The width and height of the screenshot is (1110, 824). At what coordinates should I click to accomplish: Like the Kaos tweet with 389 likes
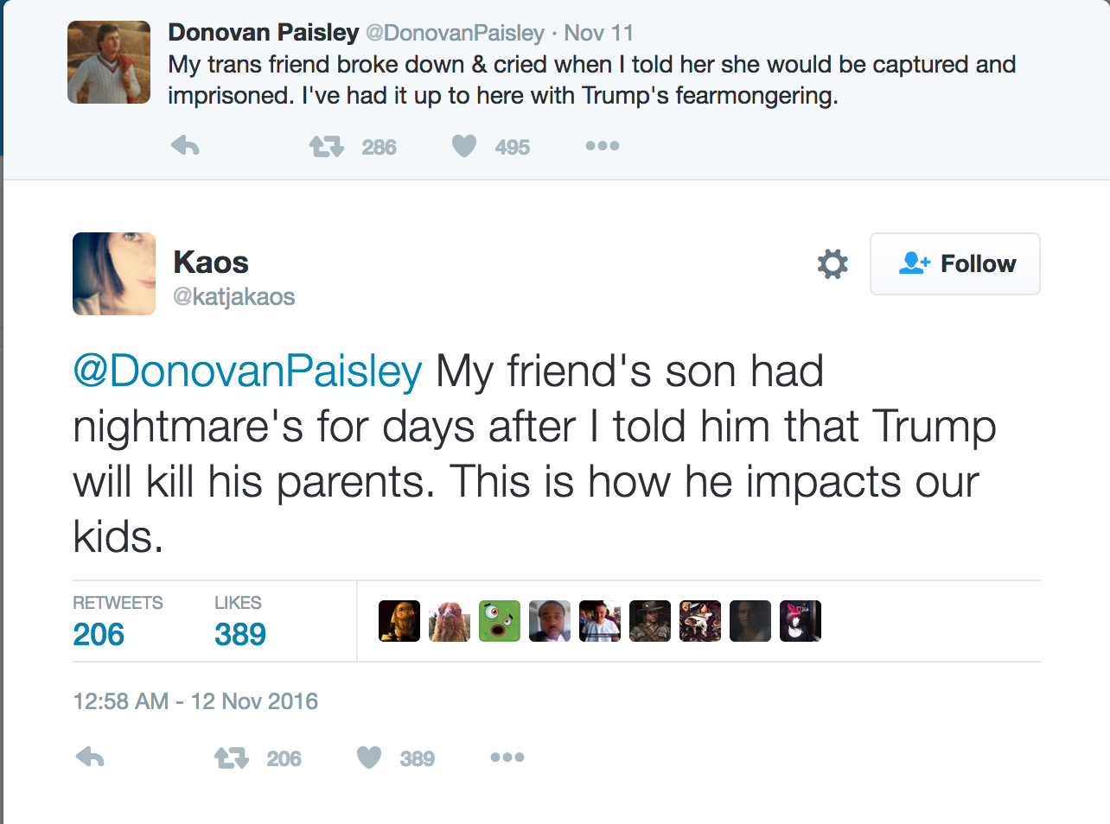[369, 757]
